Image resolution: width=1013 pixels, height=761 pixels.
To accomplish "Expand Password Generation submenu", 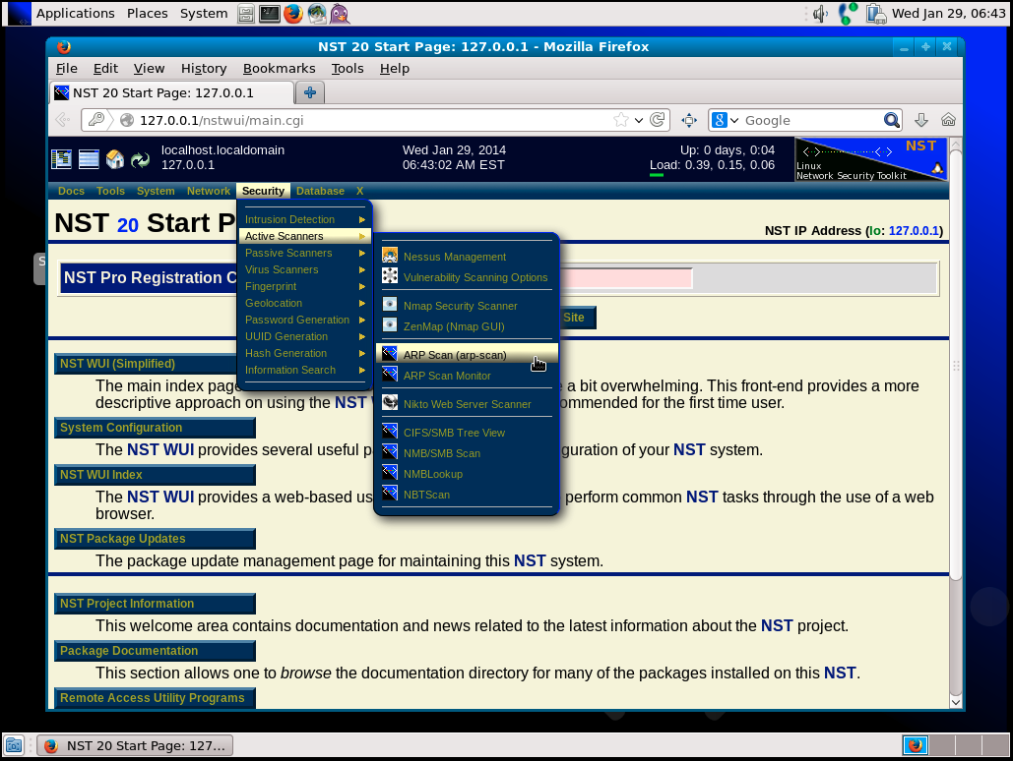I will [305, 320].
